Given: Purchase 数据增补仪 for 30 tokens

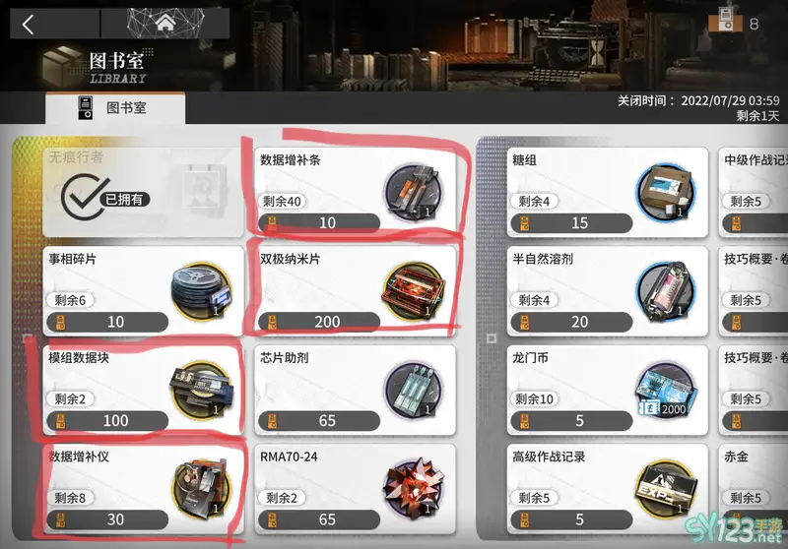Looking at the screenshot, I should pyautogui.click(x=107, y=519).
